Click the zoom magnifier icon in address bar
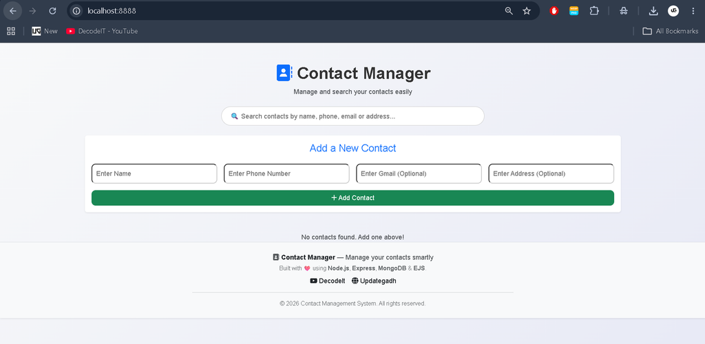The width and height of the screenshot is (705, 344). (509, 11)
